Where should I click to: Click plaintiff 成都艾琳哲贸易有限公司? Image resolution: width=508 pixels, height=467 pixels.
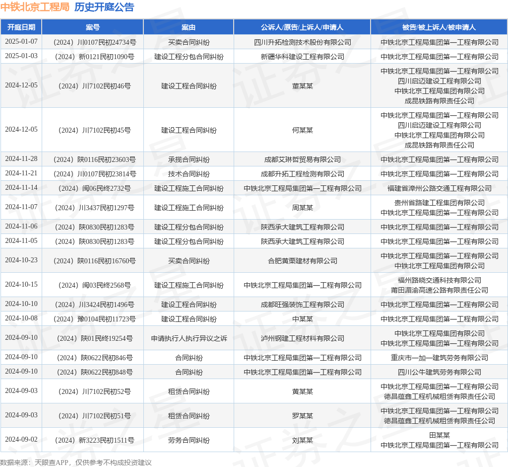[x=302, y=159]
